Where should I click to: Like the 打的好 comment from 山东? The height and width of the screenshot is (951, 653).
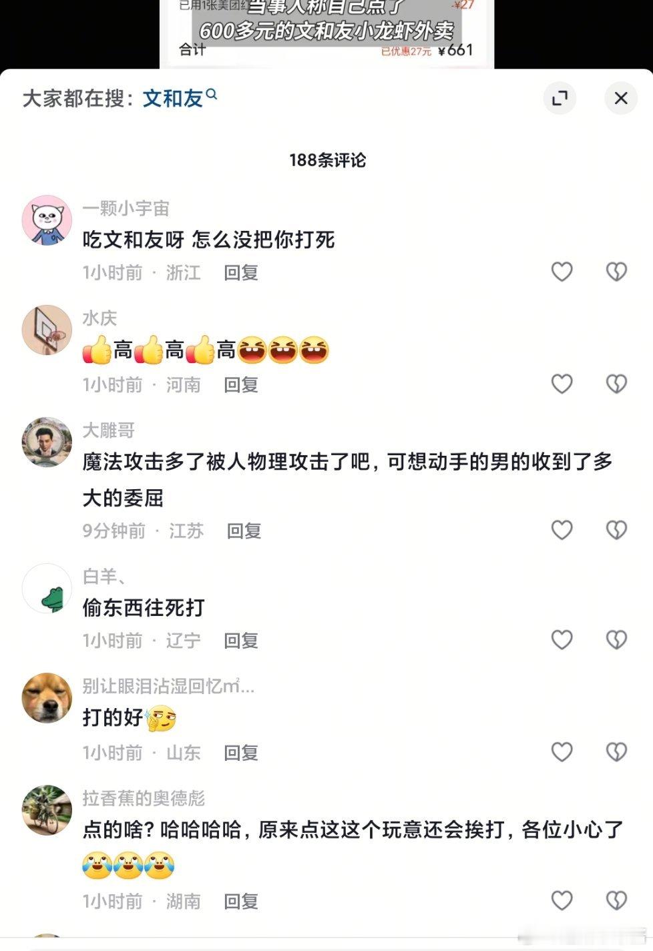click(562, 752)
